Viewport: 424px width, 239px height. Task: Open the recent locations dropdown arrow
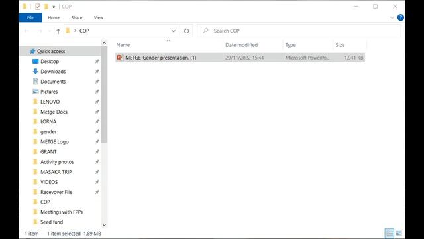[x=49, y=31]
